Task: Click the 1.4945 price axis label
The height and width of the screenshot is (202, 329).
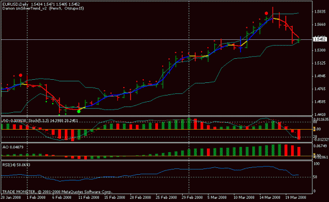Action: 320,76
